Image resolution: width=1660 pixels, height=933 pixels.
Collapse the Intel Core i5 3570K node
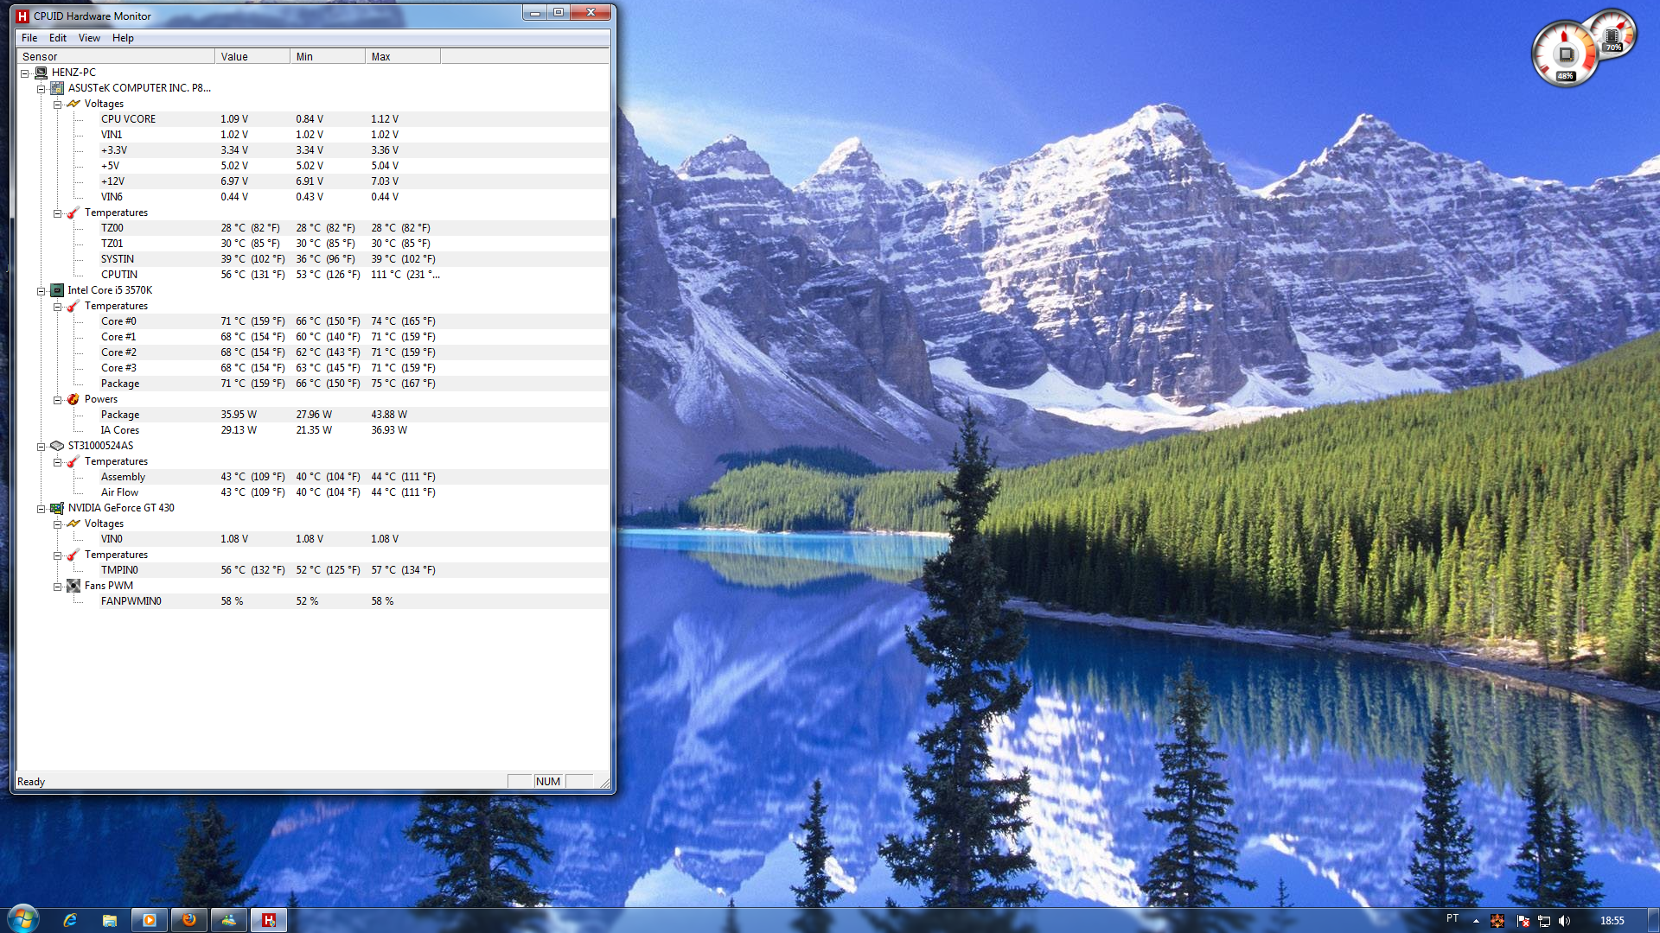pyautogui.click(x=41, y=291)
